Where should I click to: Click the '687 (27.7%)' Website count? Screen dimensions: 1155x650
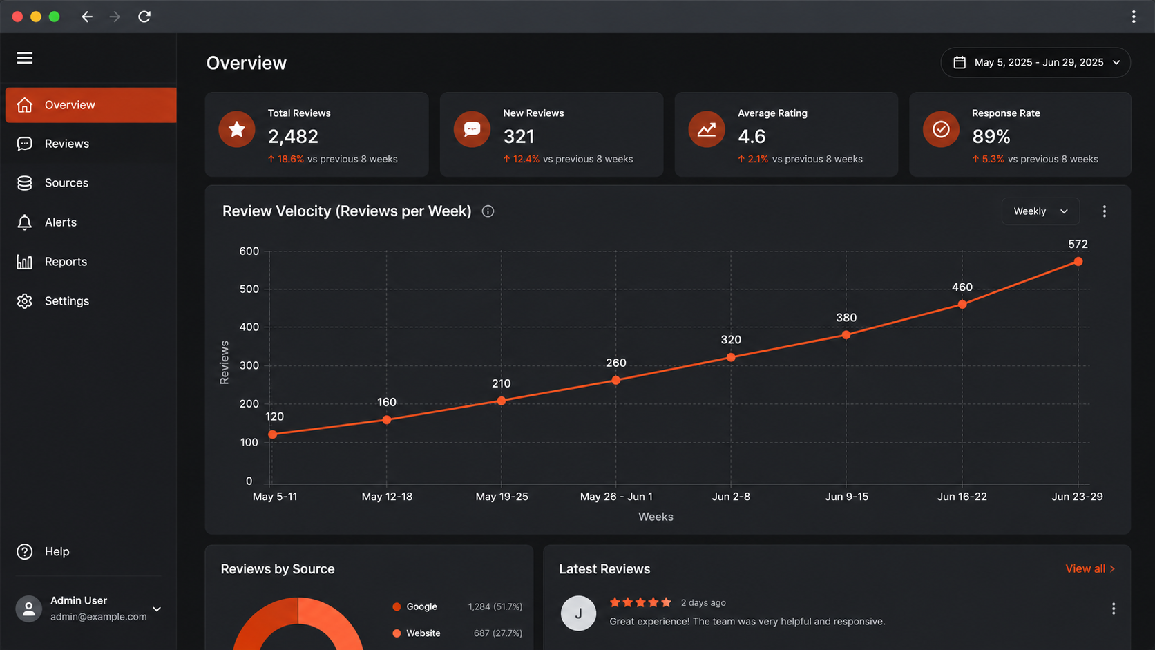coord(498,633)
